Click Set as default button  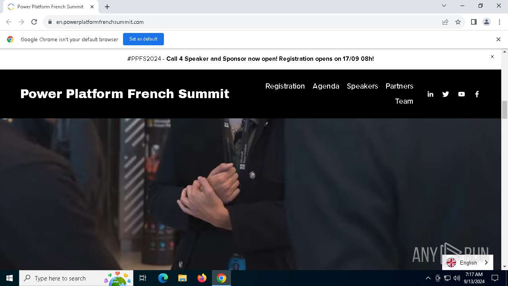coord(143,39)
